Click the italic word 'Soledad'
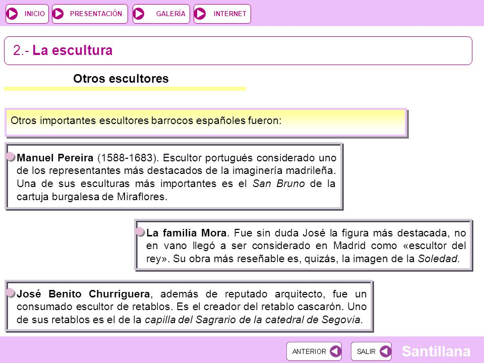The height and width of the screenshot is (363, 484). click(438, 259)
